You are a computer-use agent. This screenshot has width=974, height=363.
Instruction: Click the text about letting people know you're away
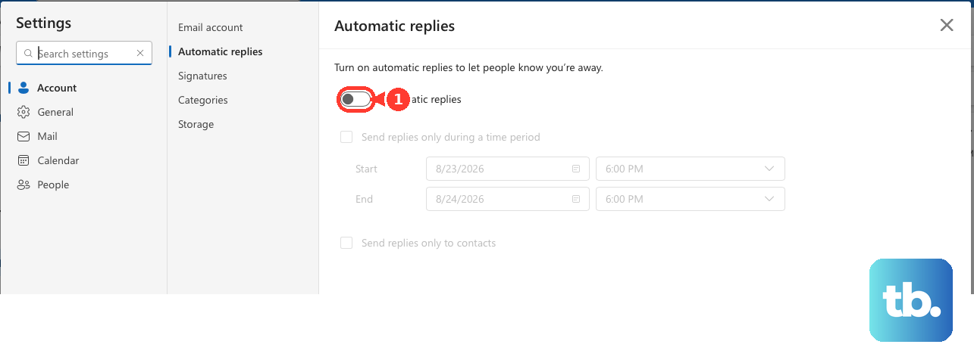tap(469, 67)
